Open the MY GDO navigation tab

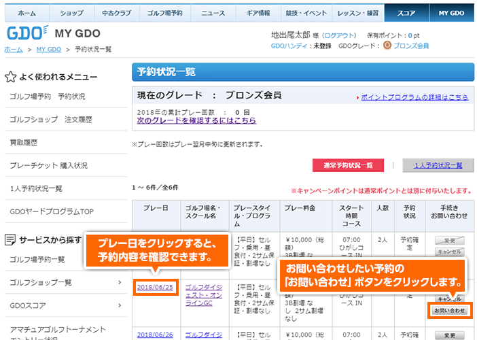pos(451,13)
